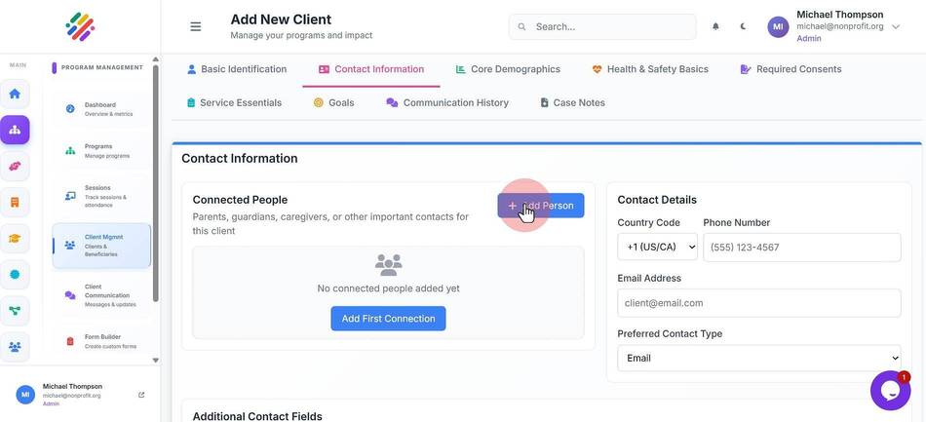Open the Preferred Contact Type dropdown
926x422 pixels.
(759, 359)
